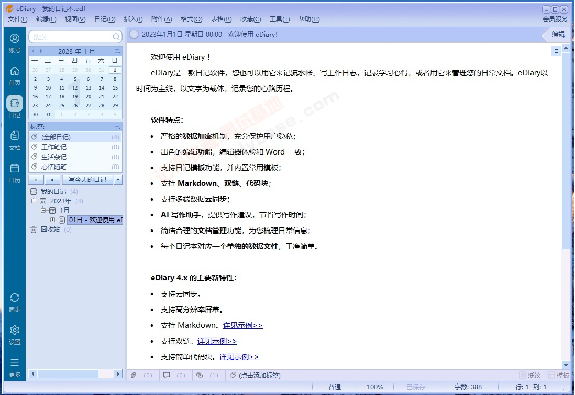Open the comments speech bubble icon
The height and width of the screenshot is (395, 575).
(x=167, y=375)
